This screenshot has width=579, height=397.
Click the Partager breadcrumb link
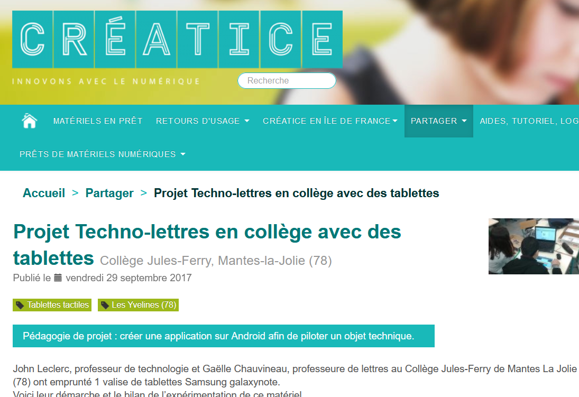click(x=109, y=193)
